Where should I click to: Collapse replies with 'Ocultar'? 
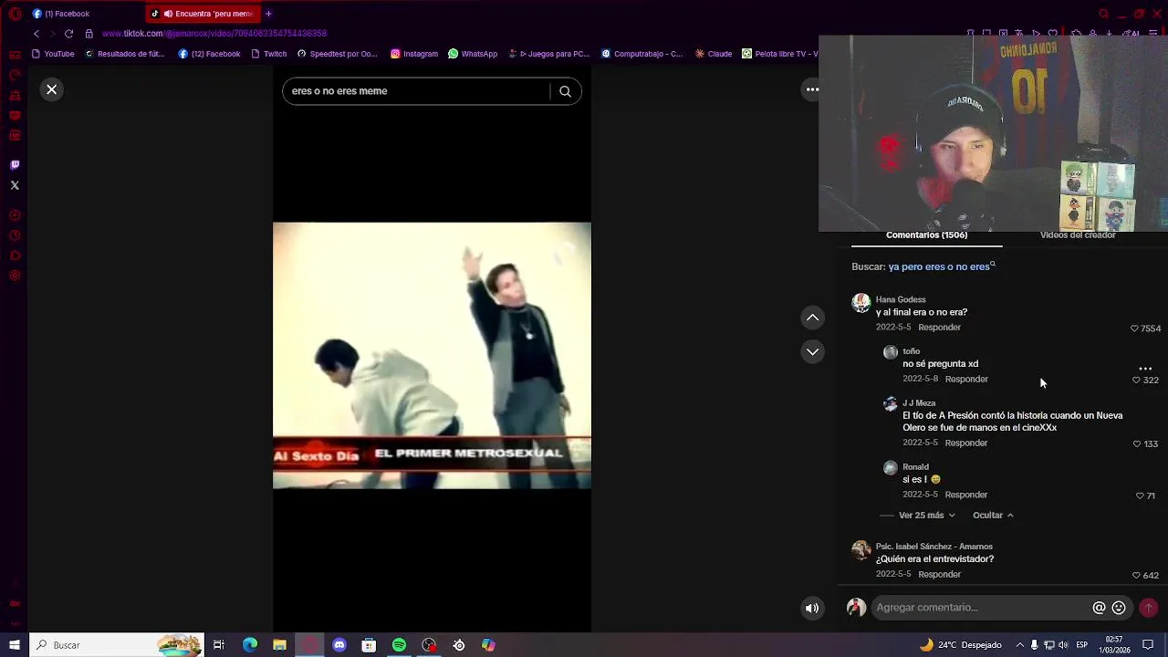[993, 516]
